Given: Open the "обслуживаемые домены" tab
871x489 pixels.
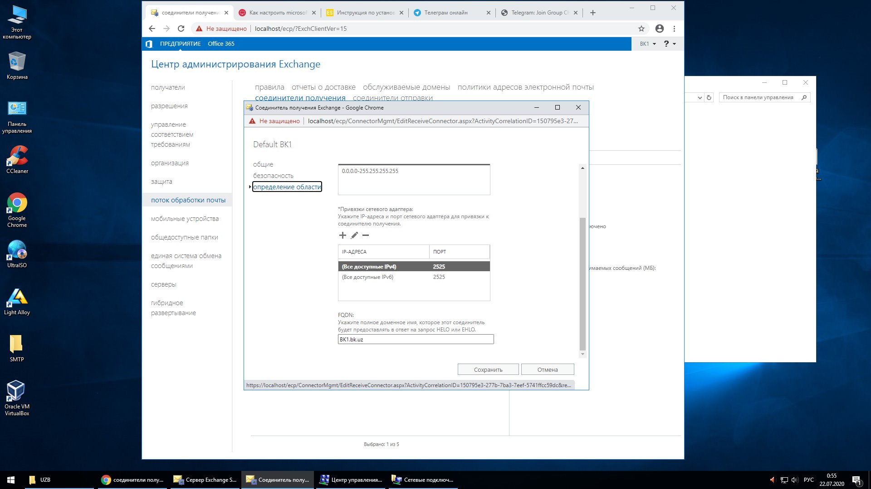Looking at the screenshot, I should [x=406, y=87].
